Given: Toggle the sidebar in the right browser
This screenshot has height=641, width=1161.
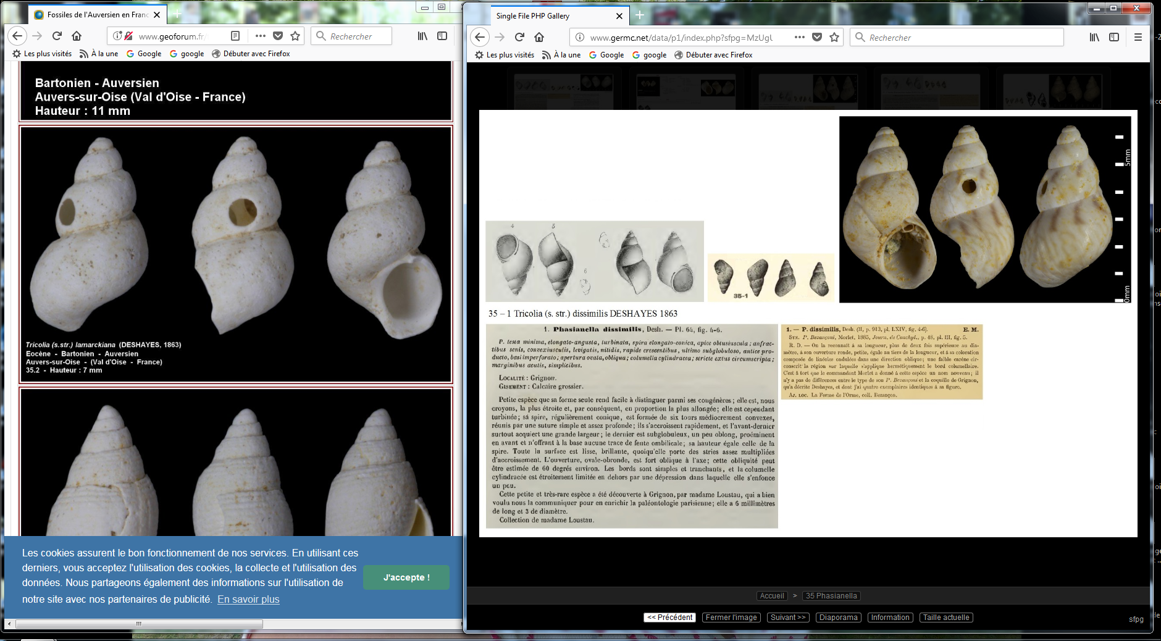Looking at the screenshot, I should (x=1114, y=37).
